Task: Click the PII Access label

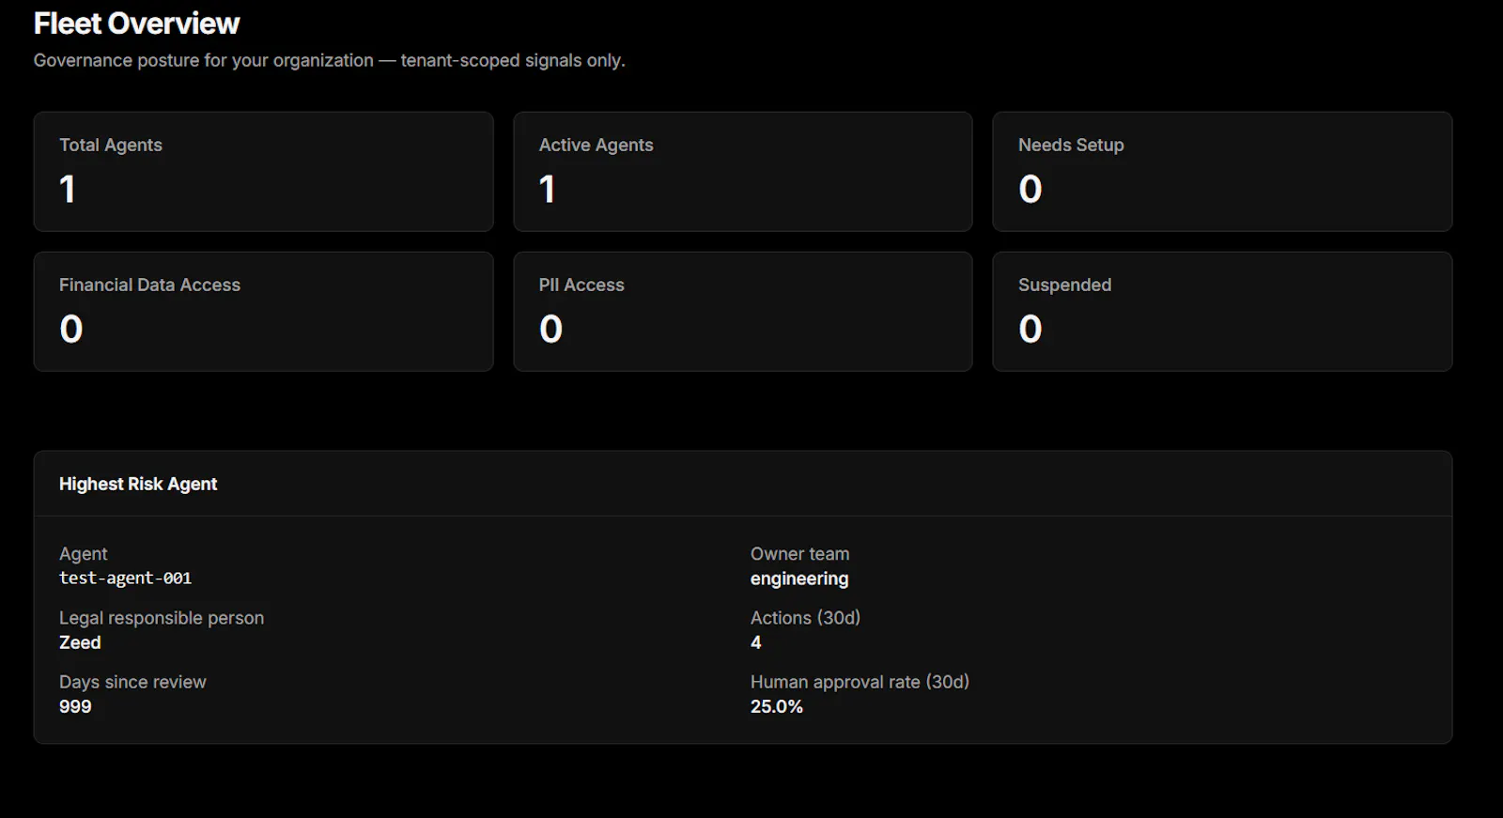Action: click(581, 285)
